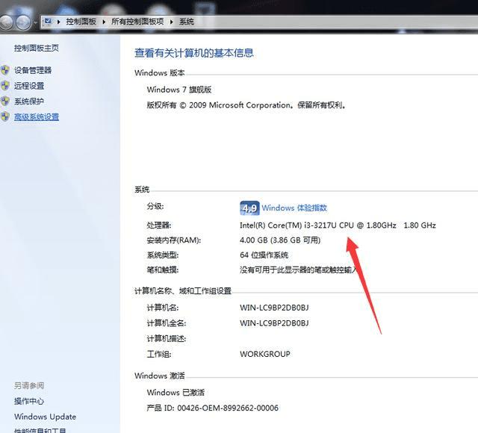
Task: Click shield icon beside 设备管理器
Action: point(5,70)
